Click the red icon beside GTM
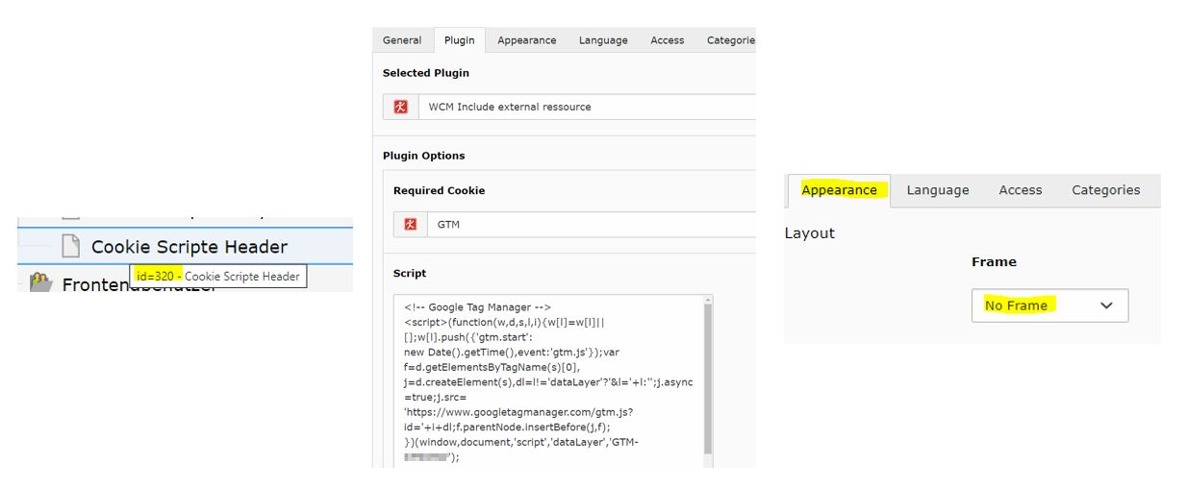1187x488 pixels. click(410, 224)
